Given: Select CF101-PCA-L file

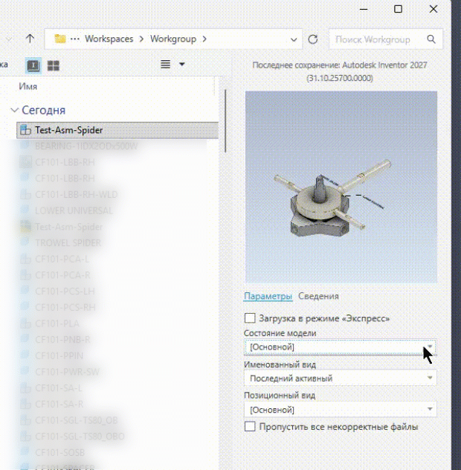Looking at the screenshot, I should pos(62,259).
